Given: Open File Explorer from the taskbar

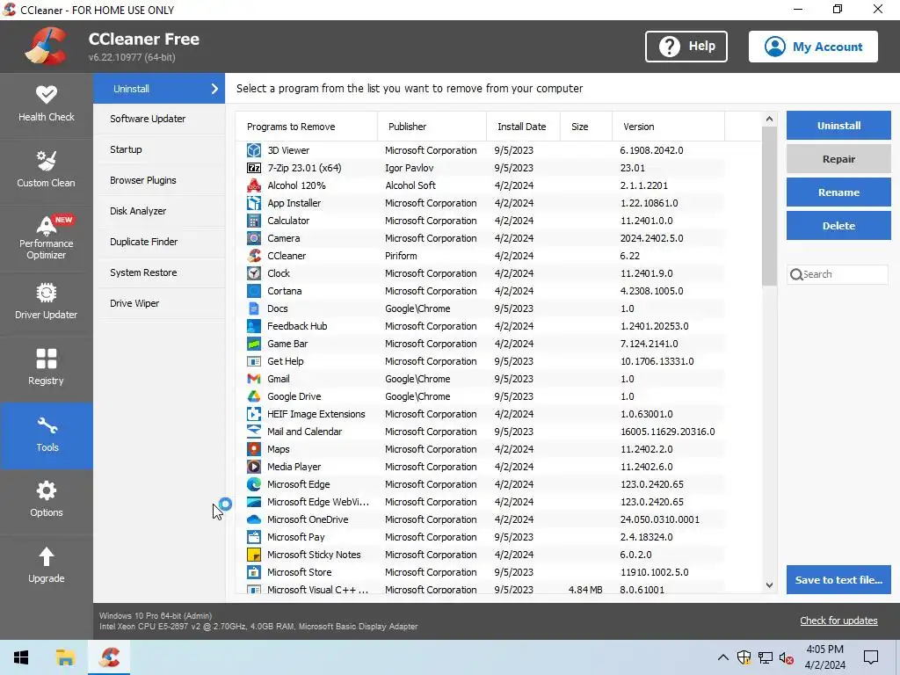Looking at the screenshot, I should 65,657.
